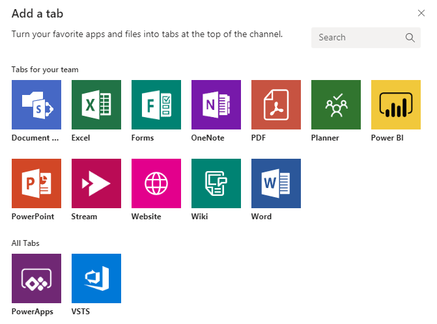The height and width of the screenshot is (324, 437).
Task: Pick the OneNote app icon
Action: coord(216,105)
